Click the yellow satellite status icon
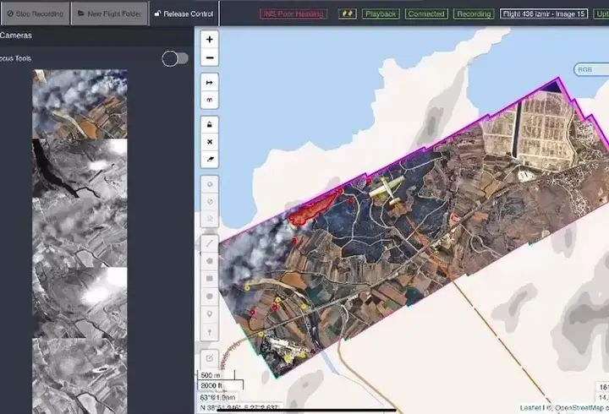Image resolution: width=609 pixels, height=414 pixels. tap(348, 14)
